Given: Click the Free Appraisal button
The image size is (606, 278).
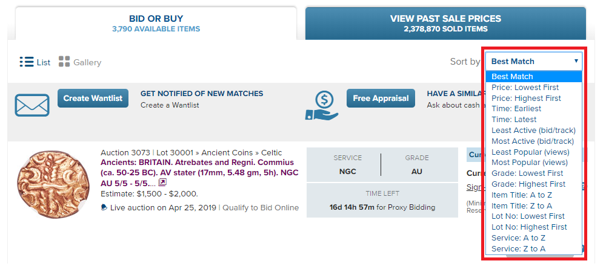Looking at the screenshot, I should pos(381,99).
